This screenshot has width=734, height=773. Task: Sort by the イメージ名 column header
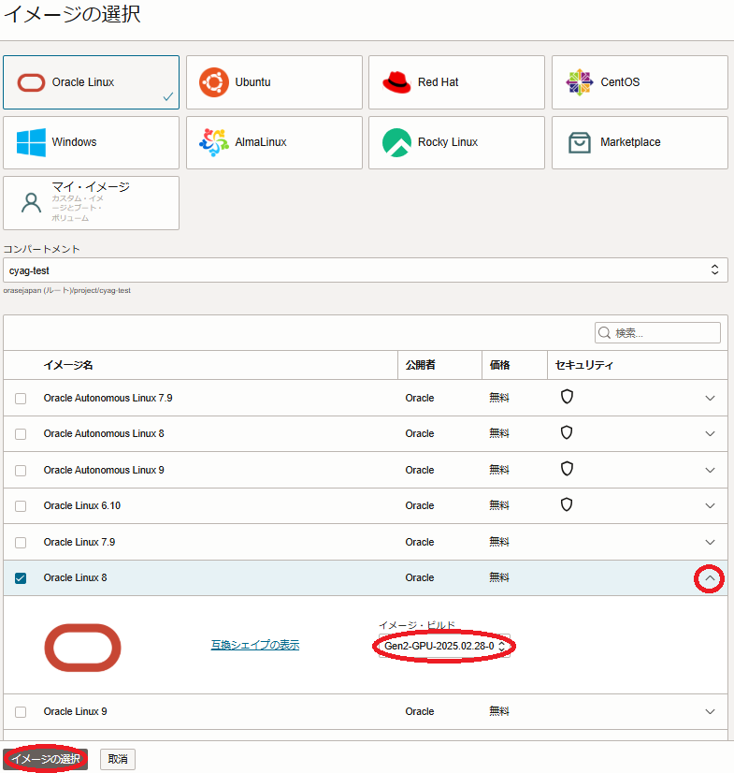coord(68,365)
